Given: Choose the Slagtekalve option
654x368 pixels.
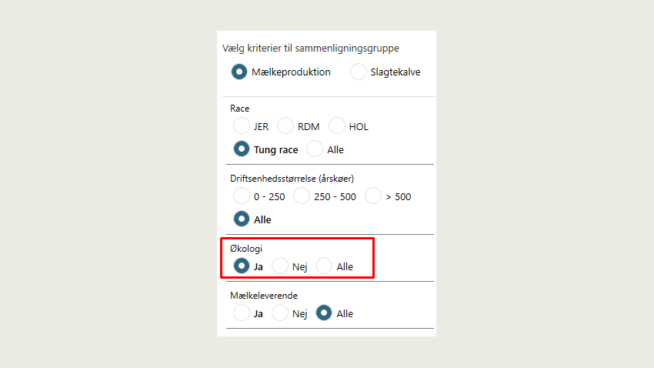Looking at the screenshot, I should (x=359, y=72).
